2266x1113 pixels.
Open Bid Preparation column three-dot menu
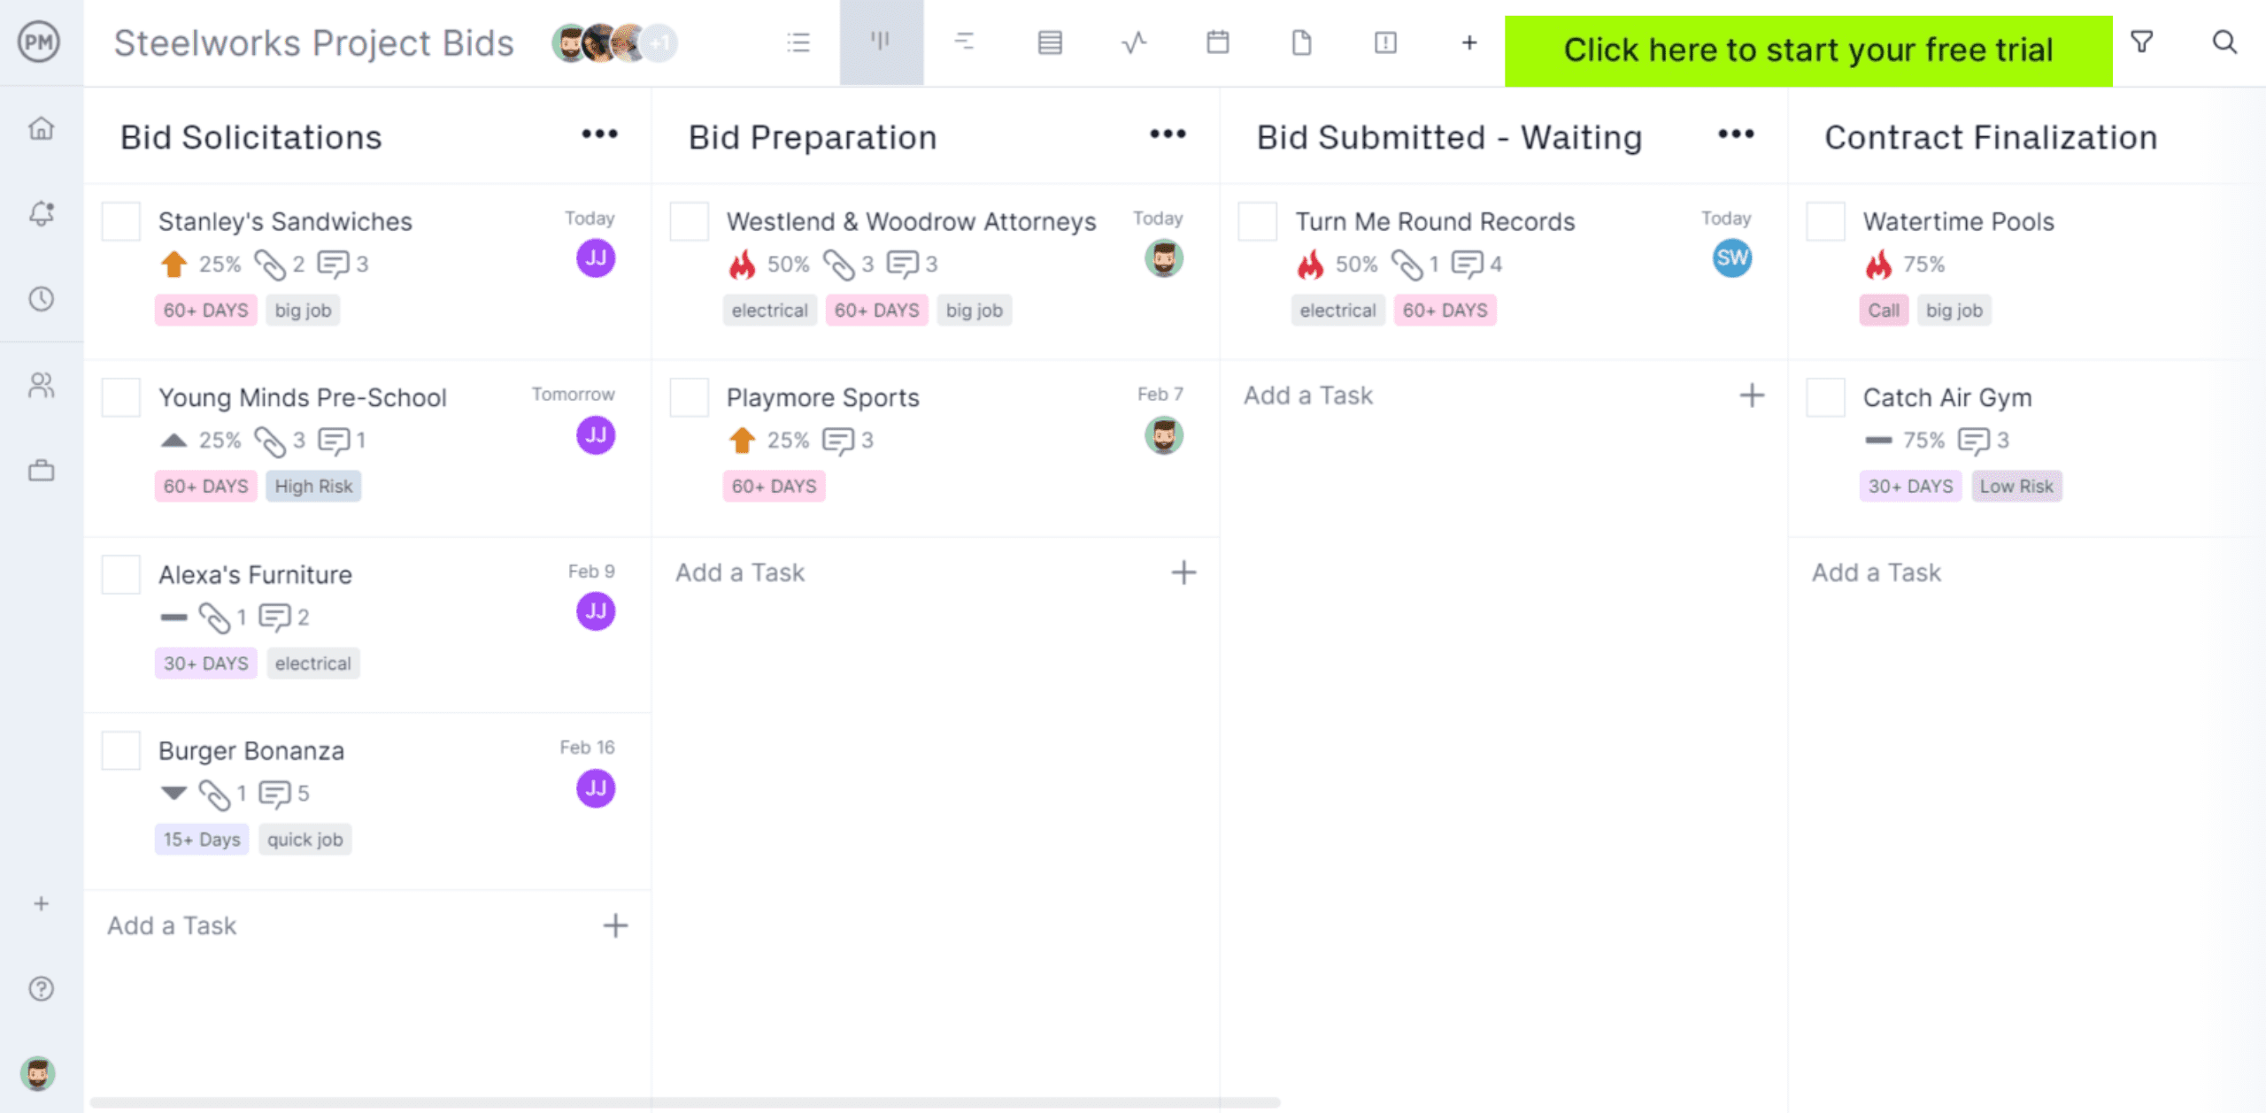point(1168,135)
